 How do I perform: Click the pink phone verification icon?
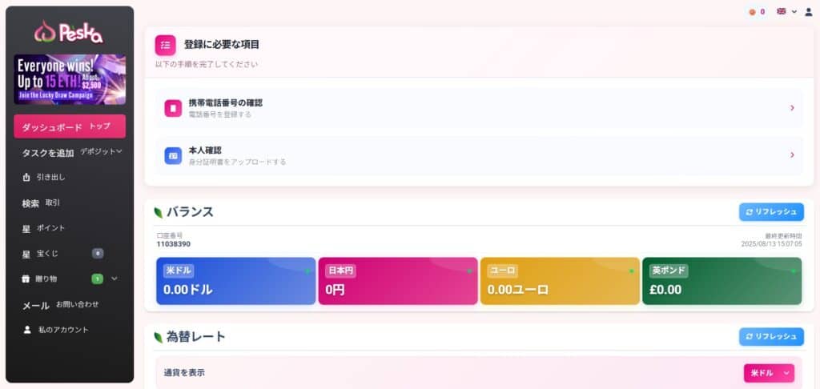coord(173,108)
